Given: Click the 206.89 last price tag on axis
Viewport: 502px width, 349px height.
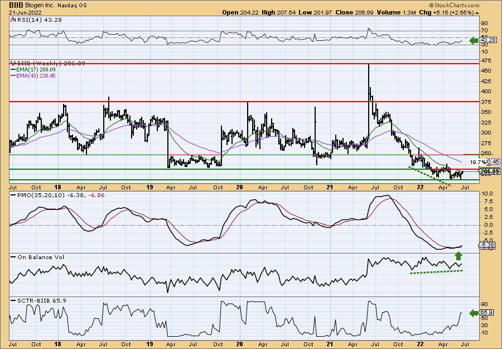Looking at the screenshot, I should (490, 172).
